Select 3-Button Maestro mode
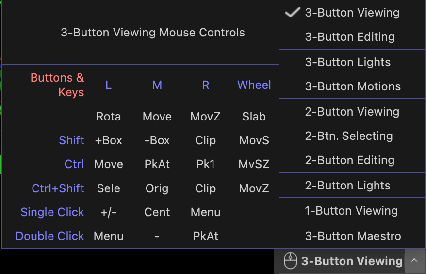Screen dimensions: 426x274 click(353, 236)
